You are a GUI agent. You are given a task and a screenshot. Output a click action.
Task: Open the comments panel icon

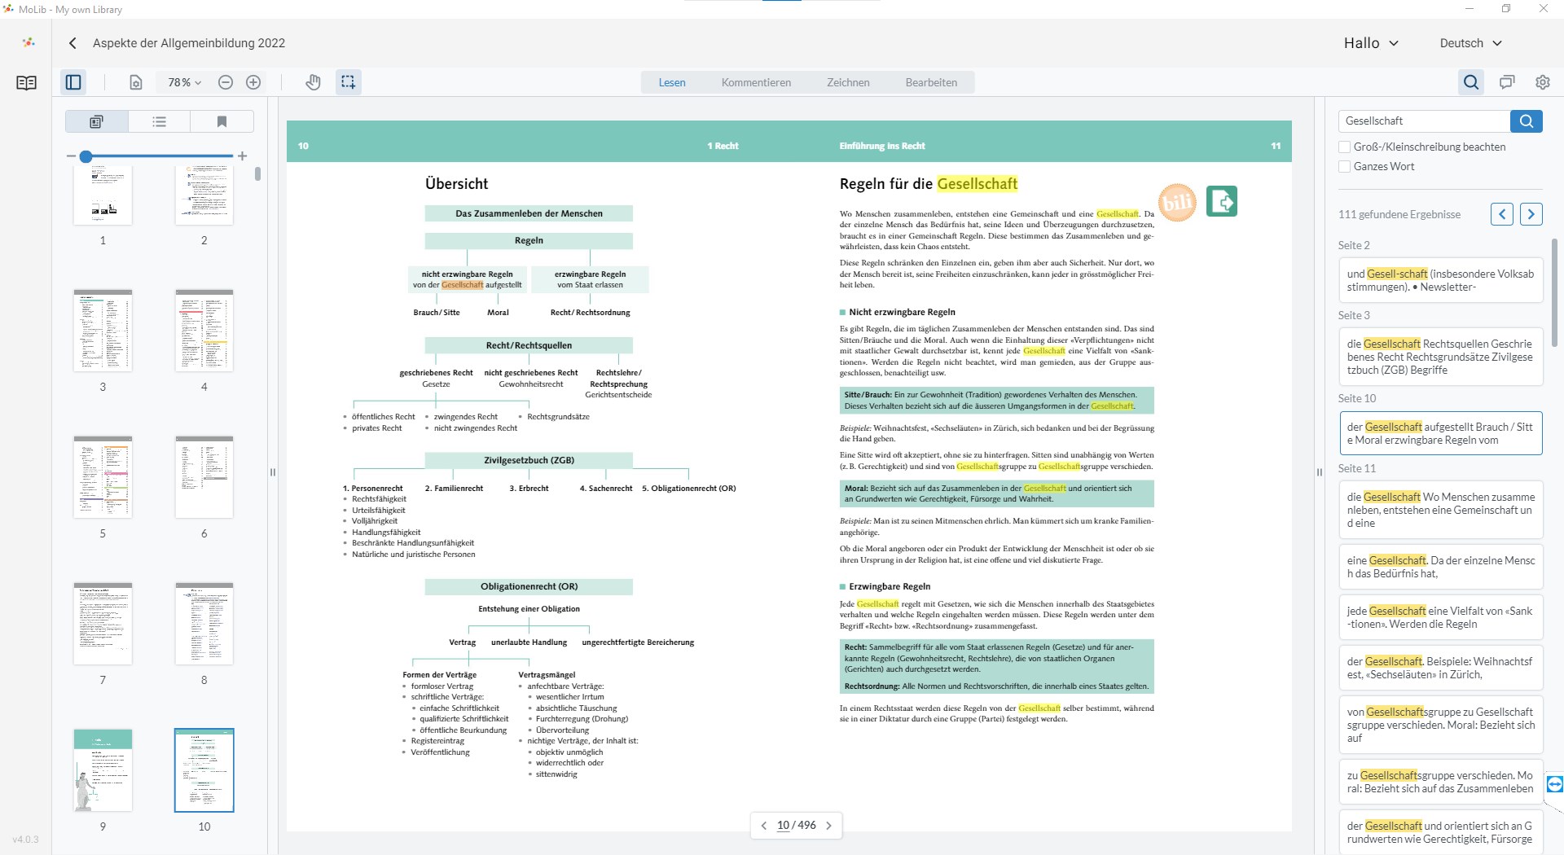[x=1507, y=82]
